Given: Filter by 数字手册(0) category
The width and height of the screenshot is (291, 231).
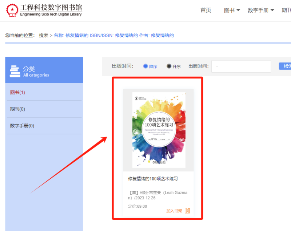Looking at the screenshot, I should click(22, 126).
